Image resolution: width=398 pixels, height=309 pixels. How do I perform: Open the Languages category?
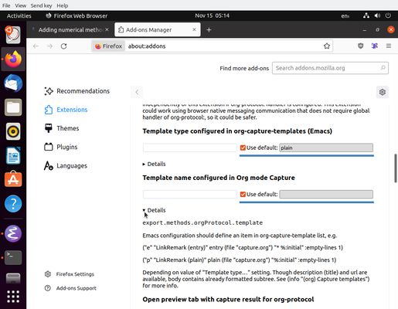pyautogui.click(x=66, y=166)
